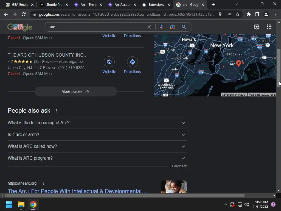Show hidden system tray icons
Viewport: 281px width, 211px height.
tap(226, 204)
